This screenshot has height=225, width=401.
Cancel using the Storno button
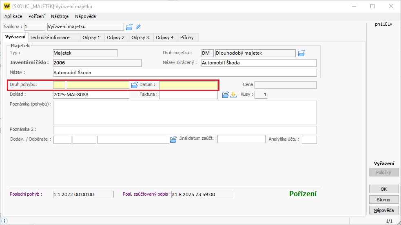click(383, 200)
